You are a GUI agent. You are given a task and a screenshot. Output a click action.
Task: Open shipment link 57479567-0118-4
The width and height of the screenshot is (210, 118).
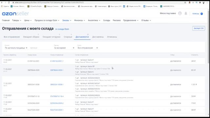pos(57,96)
